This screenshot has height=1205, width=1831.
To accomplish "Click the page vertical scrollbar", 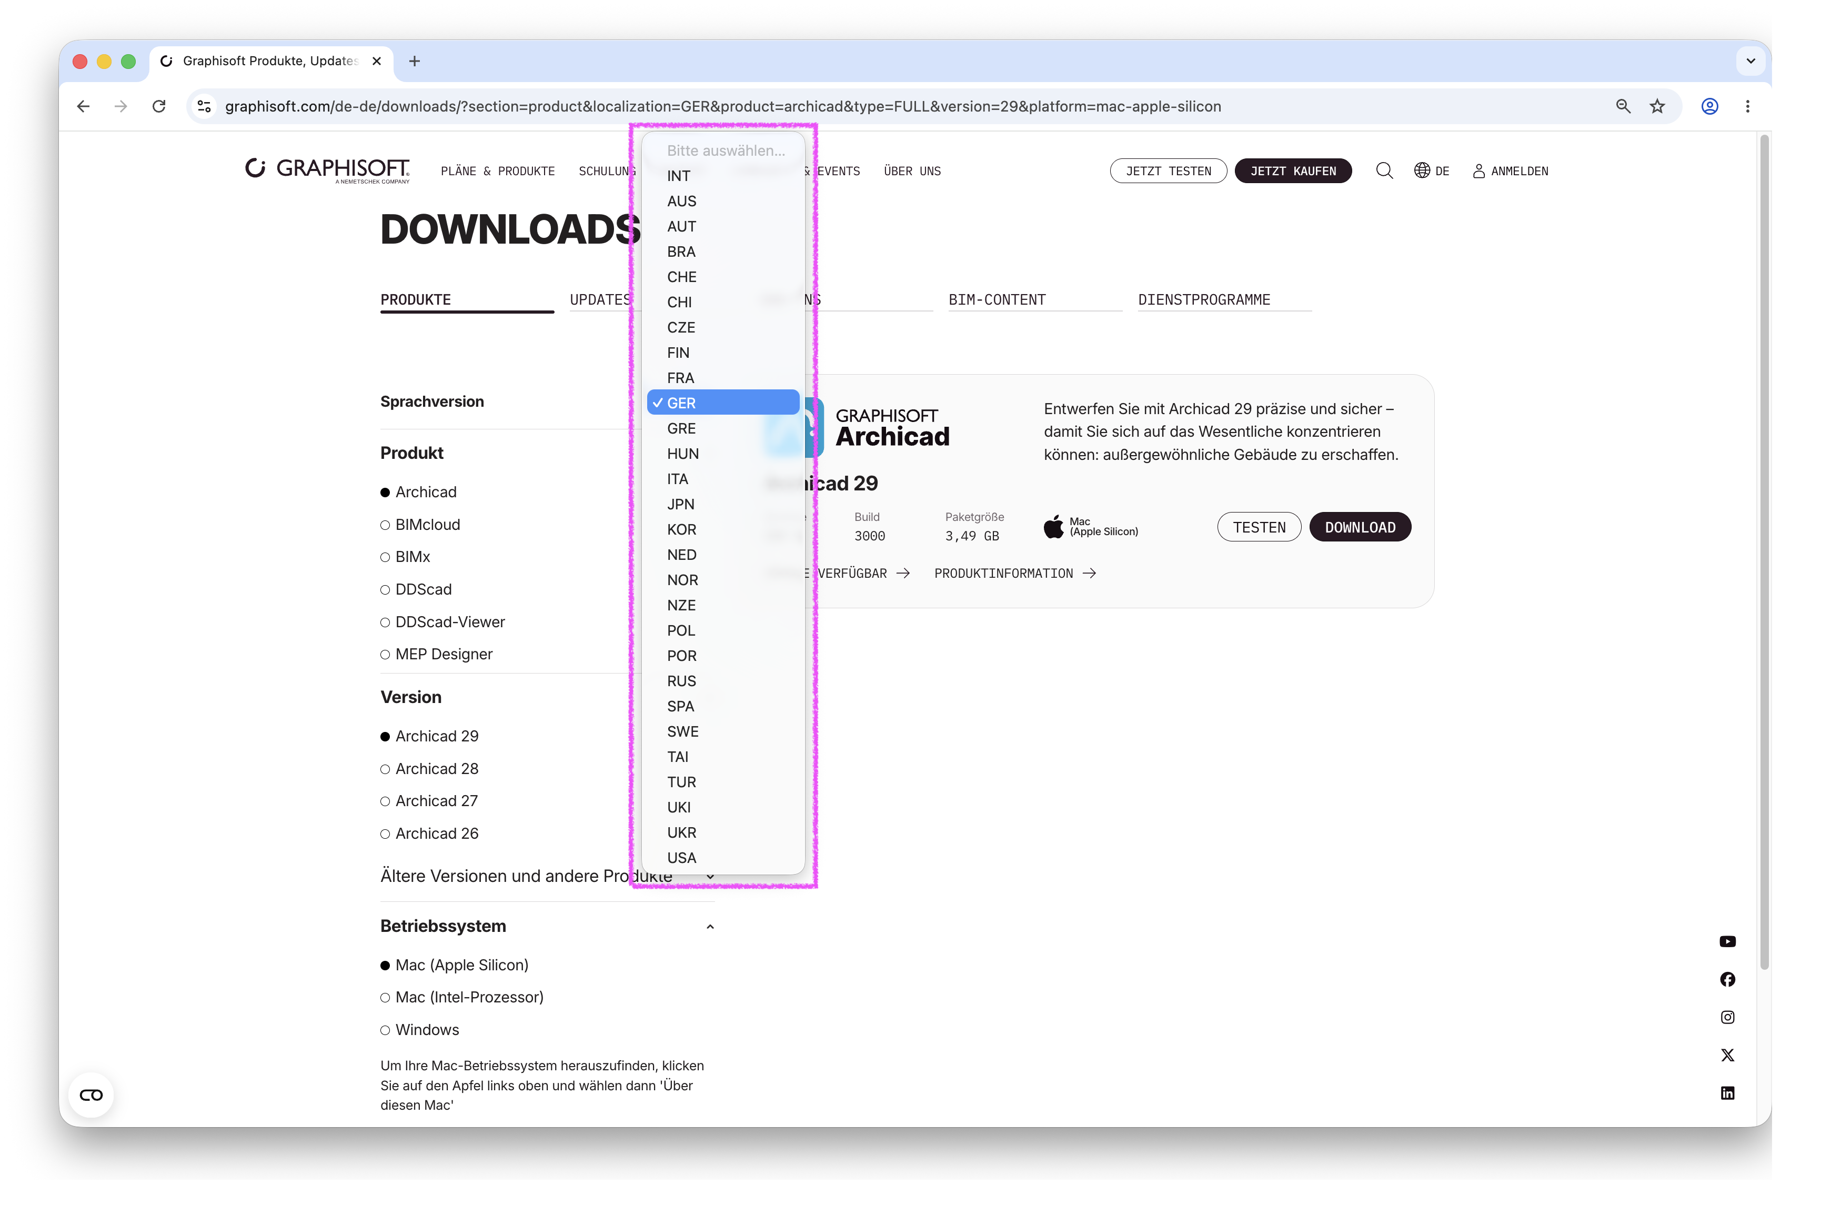I will point(1764,551).
